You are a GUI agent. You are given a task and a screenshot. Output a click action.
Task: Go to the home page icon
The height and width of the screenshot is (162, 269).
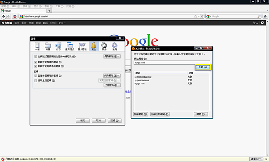click(x=265, y=17)
